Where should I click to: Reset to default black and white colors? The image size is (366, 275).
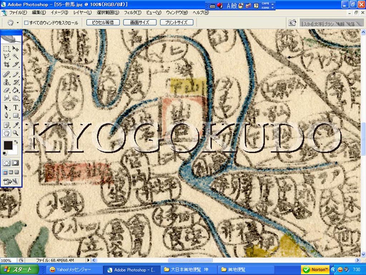coord(4,153)
